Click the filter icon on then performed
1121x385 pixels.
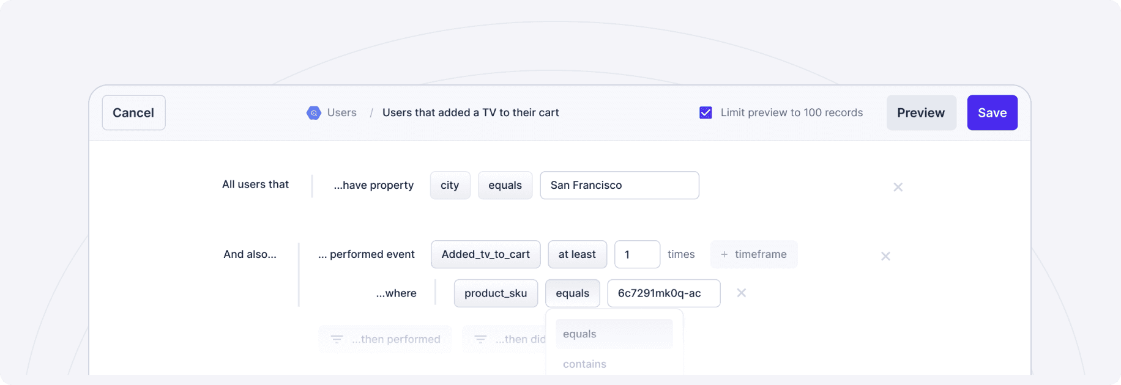coord(337,339)
